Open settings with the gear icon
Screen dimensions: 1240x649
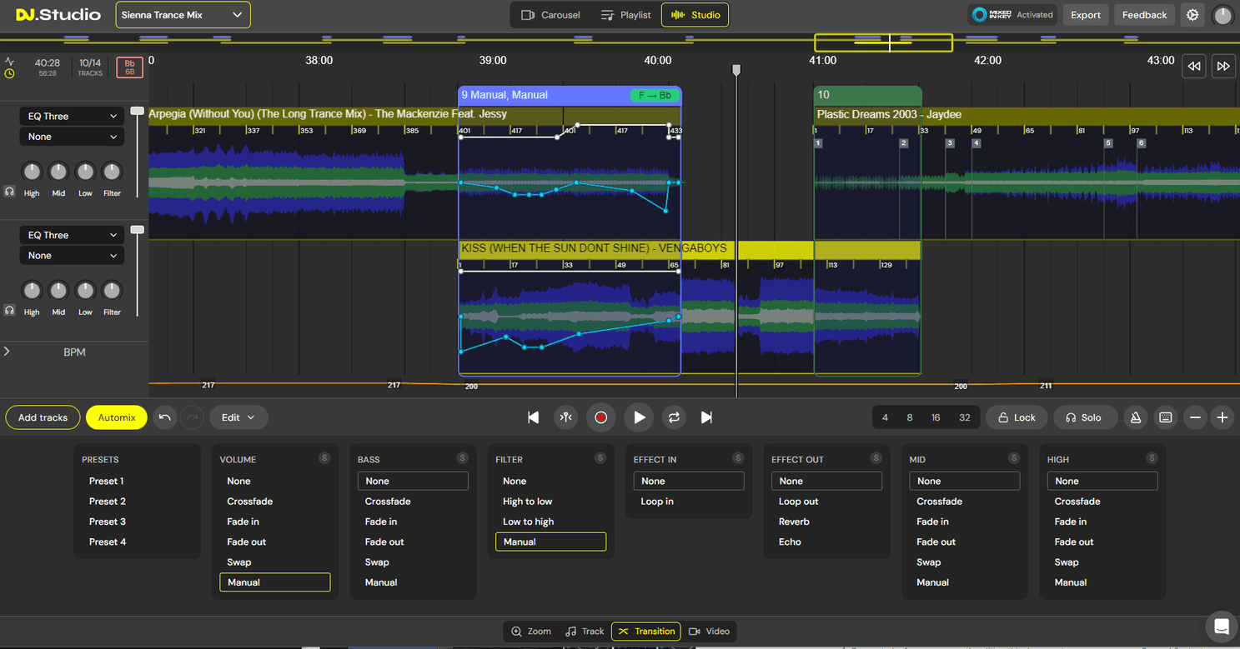click(1192, 15)
